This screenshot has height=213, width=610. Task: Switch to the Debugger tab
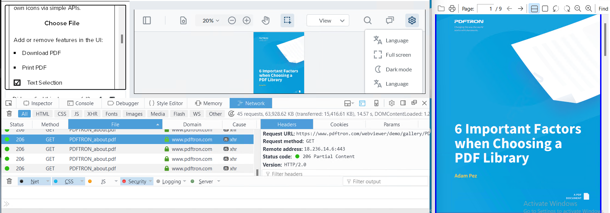coord(123,103)
